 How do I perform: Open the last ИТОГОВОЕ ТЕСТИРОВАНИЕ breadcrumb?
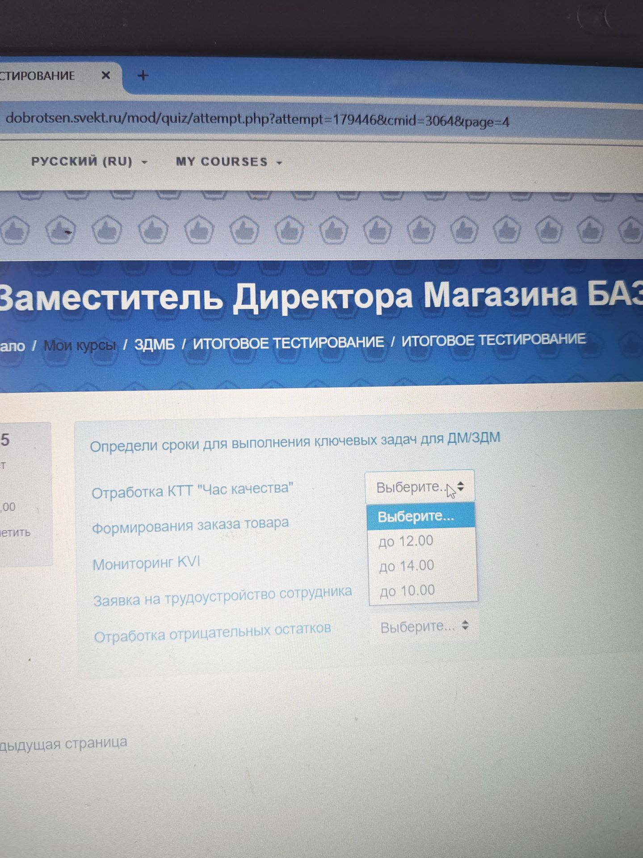[493, 340]
